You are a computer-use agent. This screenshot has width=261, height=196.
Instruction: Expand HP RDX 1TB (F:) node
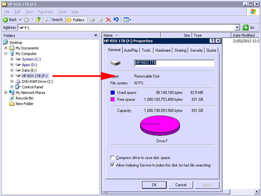[12, 76]
